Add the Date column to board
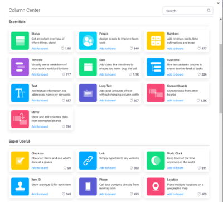 108,74
